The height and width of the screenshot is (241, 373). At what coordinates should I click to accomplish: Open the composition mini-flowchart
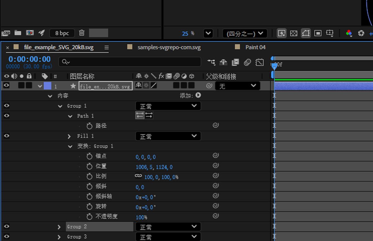pos(211,62)
